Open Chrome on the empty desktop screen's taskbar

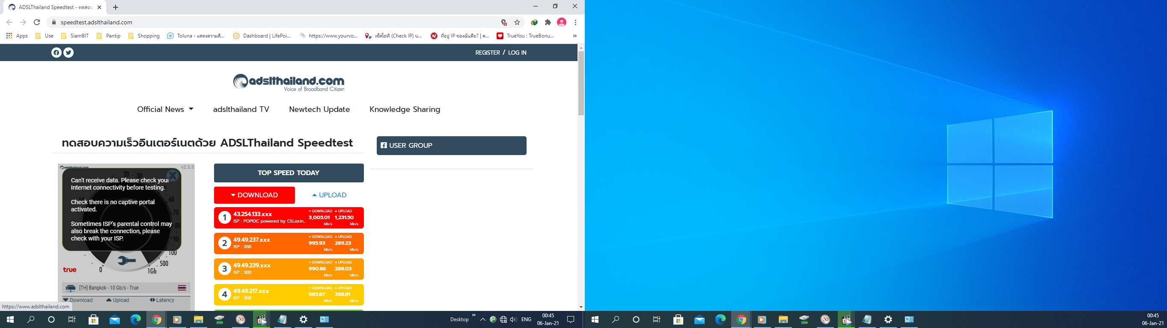741,319
